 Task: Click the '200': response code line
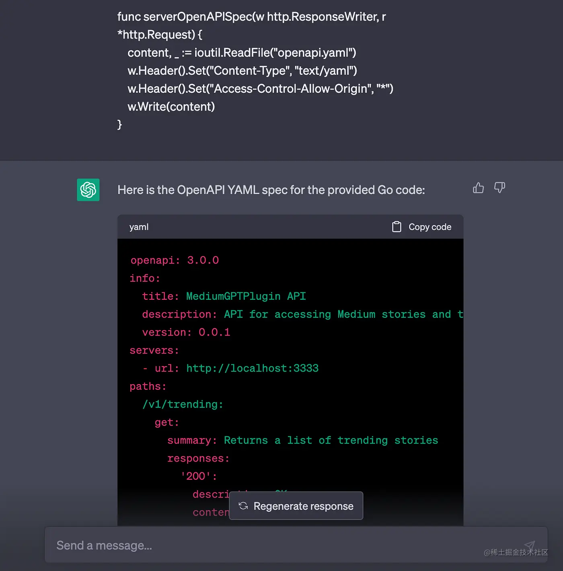point(199,476)
